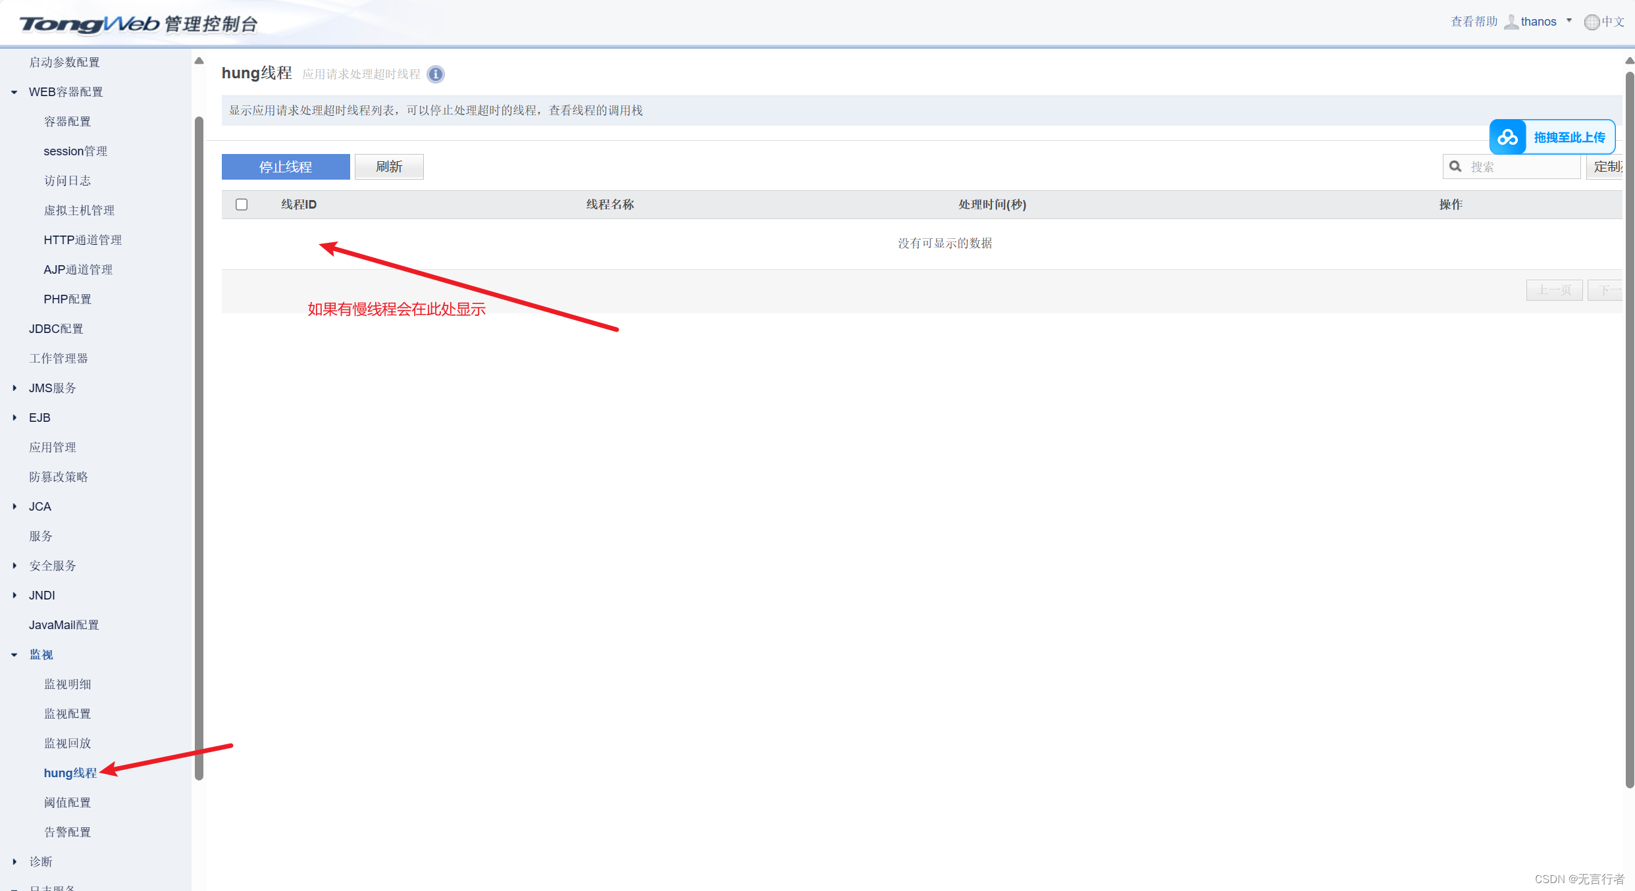
Task: Select the hung线程 menu item
Action: pyautogui.click(x=70, y=773)
